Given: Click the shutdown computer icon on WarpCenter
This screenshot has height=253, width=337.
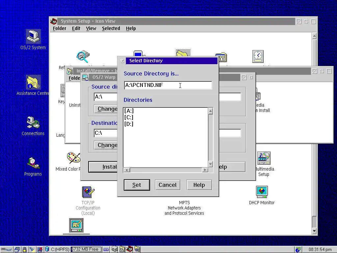Looking at the screenshot, I should point(40,250).
